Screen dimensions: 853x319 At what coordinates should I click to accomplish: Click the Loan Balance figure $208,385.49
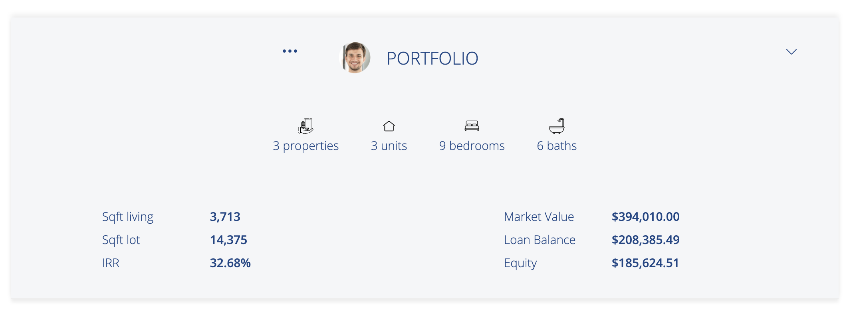[x=645, y=240]
